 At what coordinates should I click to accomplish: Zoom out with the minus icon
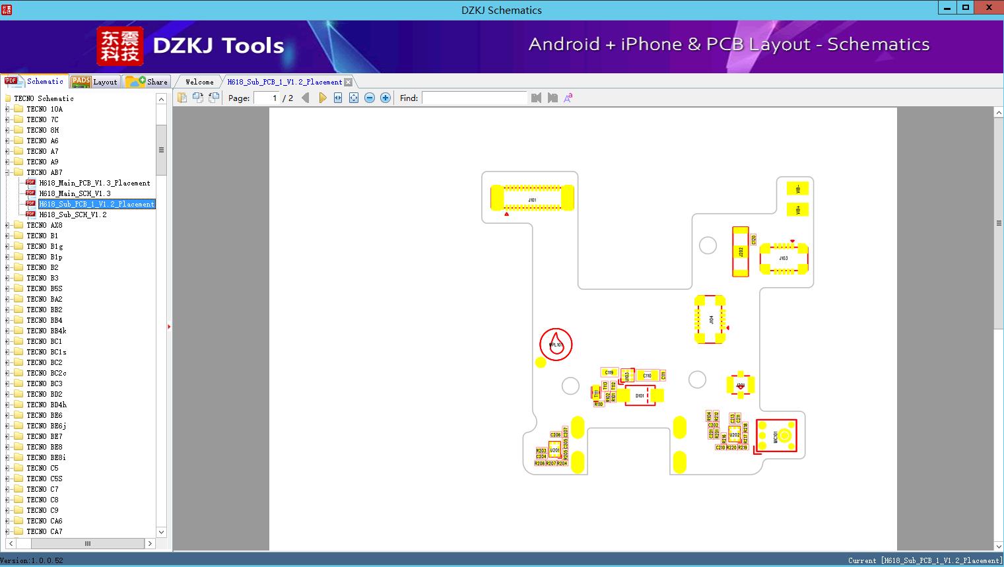[x=370, y=98]
